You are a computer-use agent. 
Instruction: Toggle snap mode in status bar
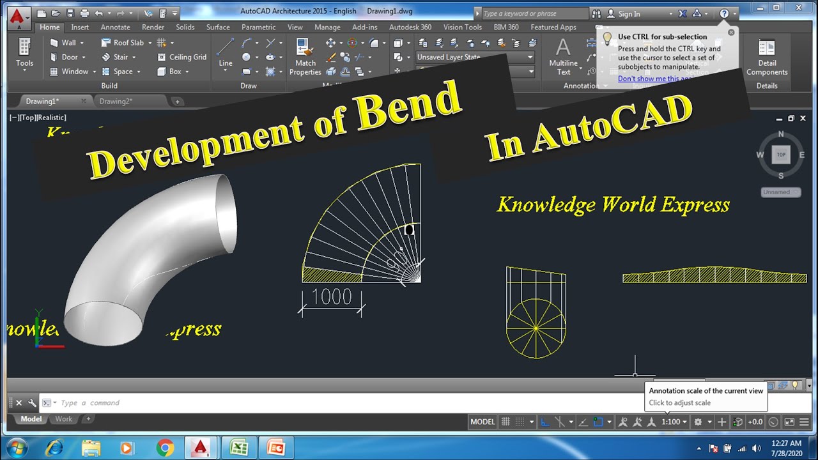pos(520,422)
